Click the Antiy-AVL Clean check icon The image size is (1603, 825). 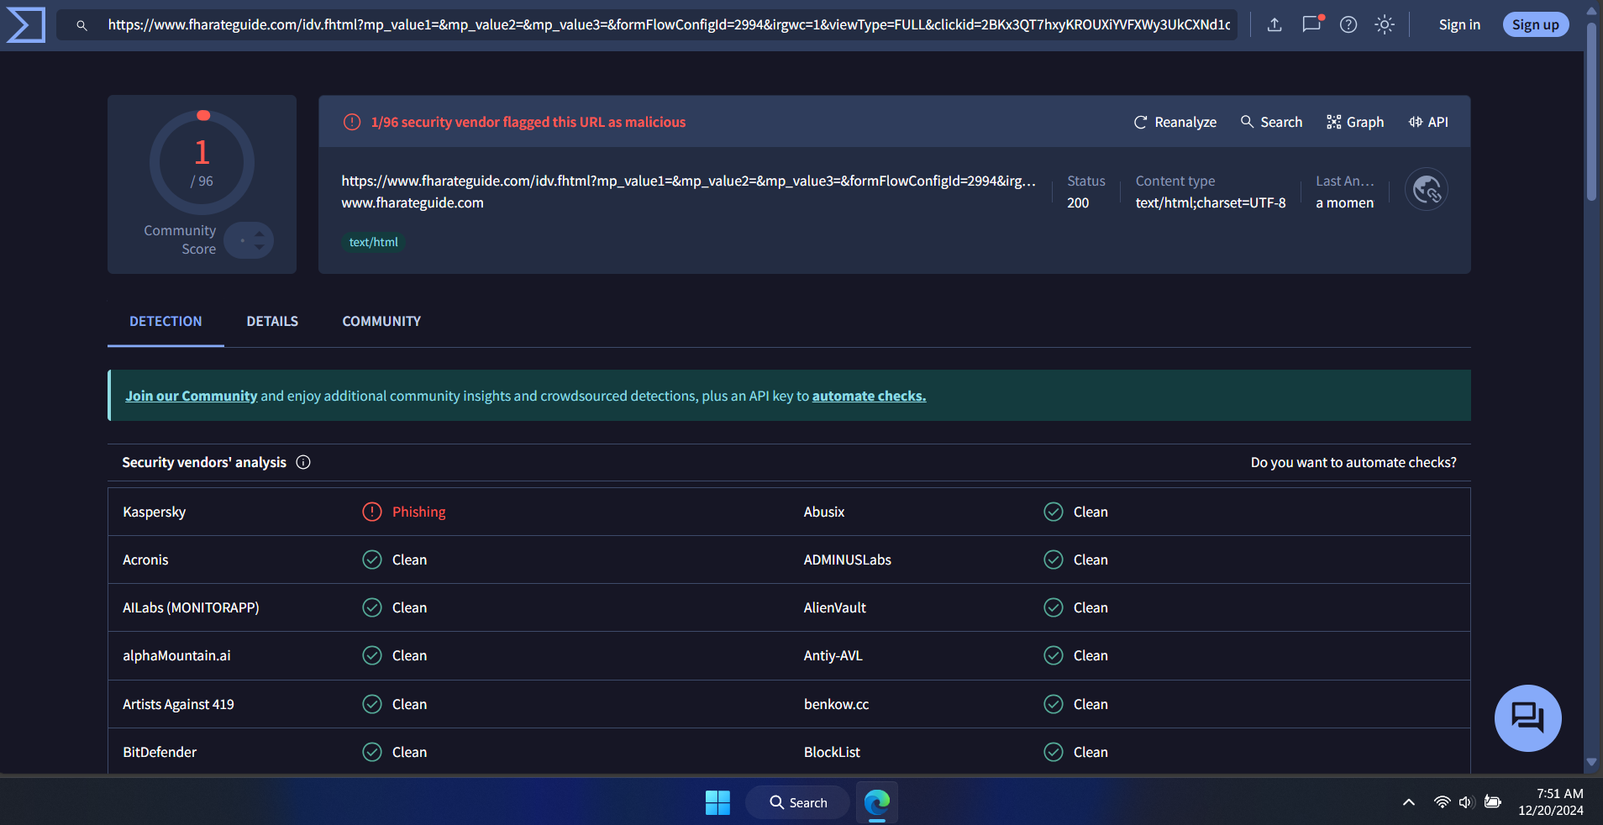click(x=1053, y=655)
